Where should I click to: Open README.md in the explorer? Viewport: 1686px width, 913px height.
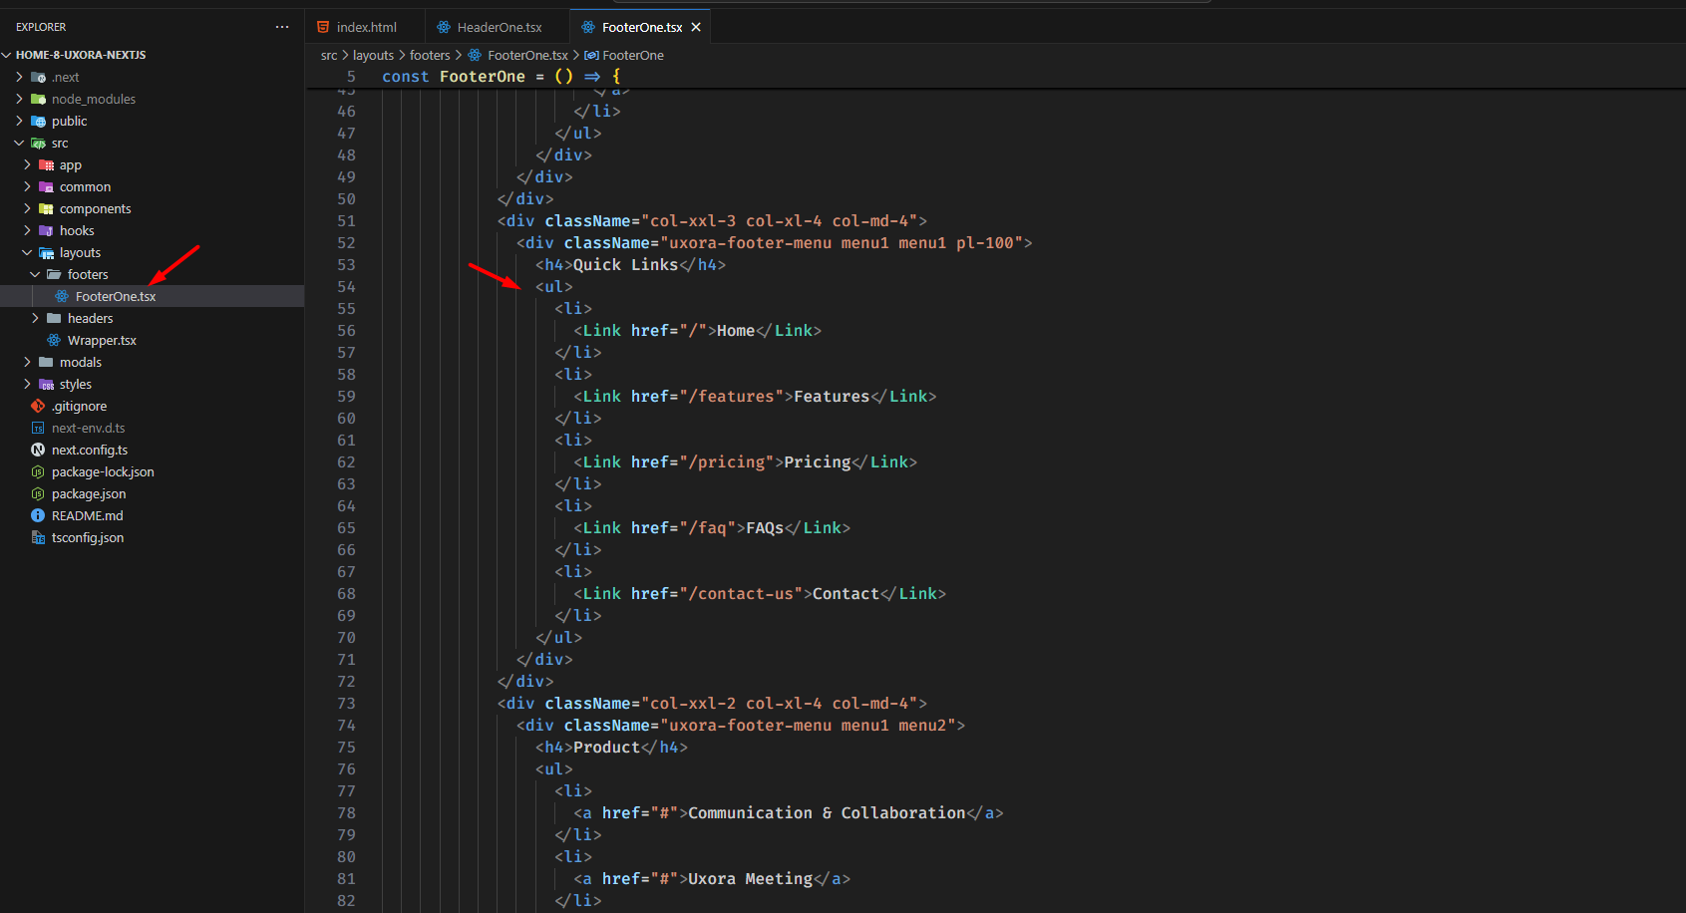pos(88,515)
